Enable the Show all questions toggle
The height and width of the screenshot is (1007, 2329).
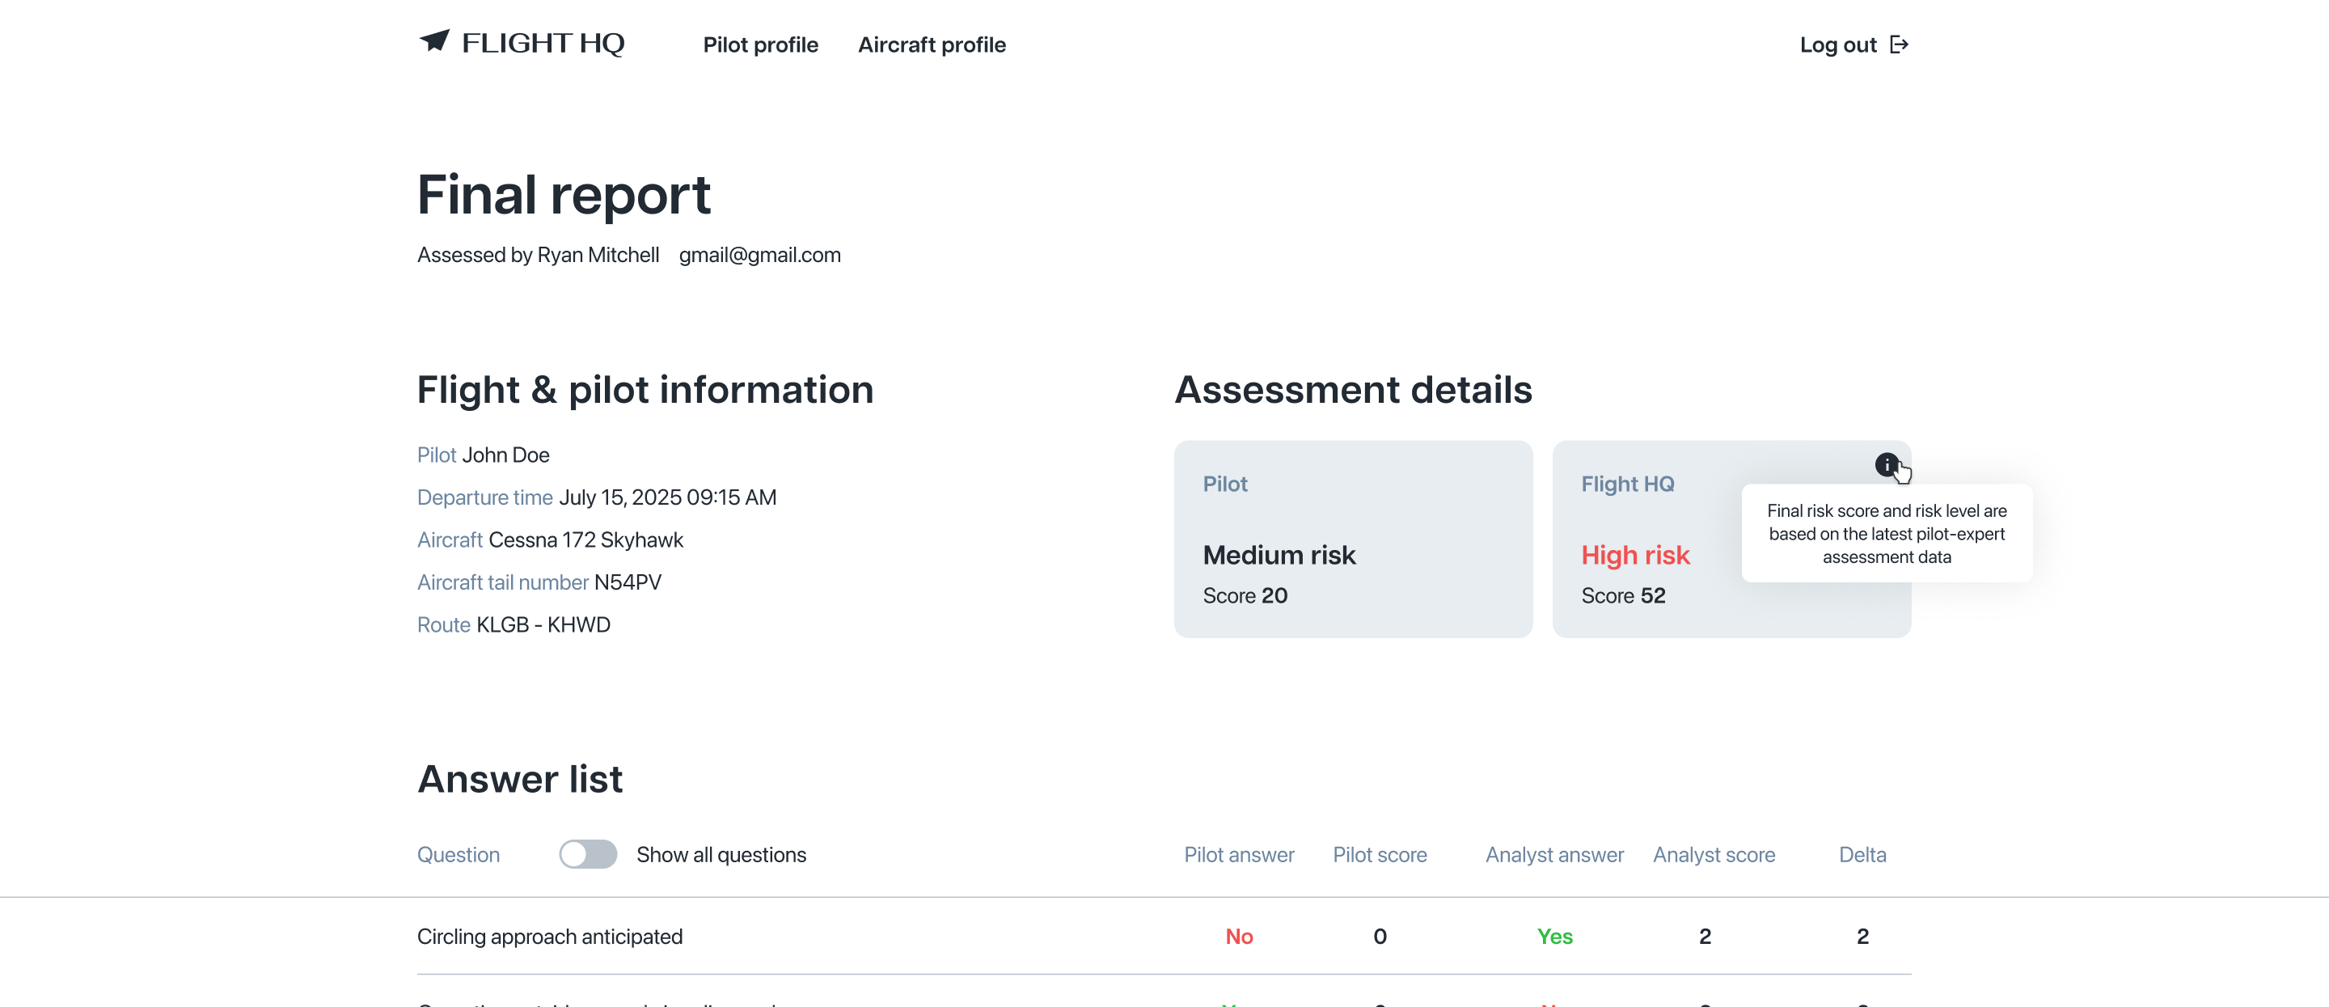(x=589, y=853)
